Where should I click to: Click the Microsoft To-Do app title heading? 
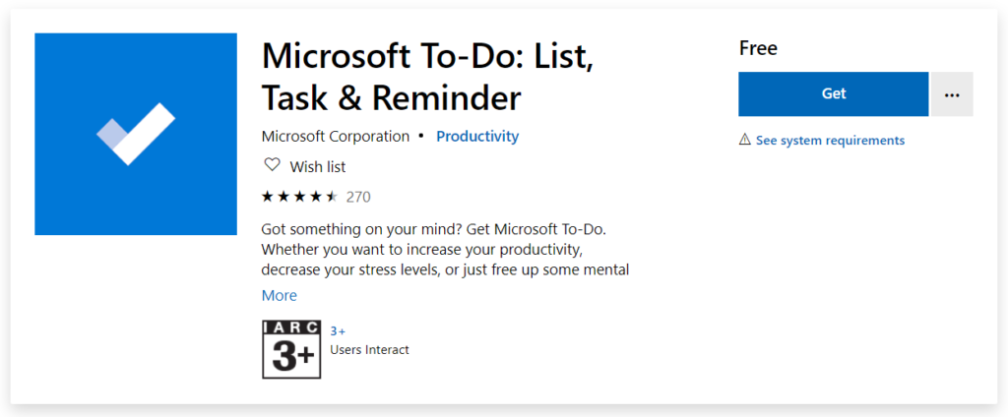pyautogui.click(x=427, y=77)
